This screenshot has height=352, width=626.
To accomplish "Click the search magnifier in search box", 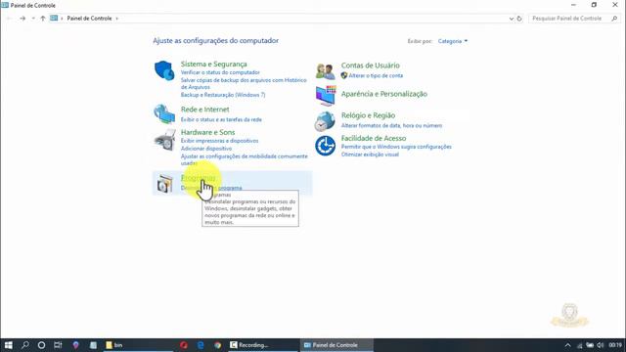I will [614, 19].
